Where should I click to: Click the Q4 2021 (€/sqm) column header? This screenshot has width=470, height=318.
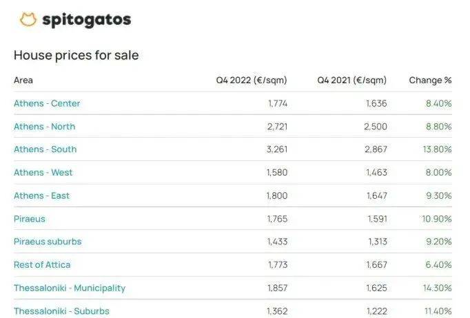pos(351,81)
